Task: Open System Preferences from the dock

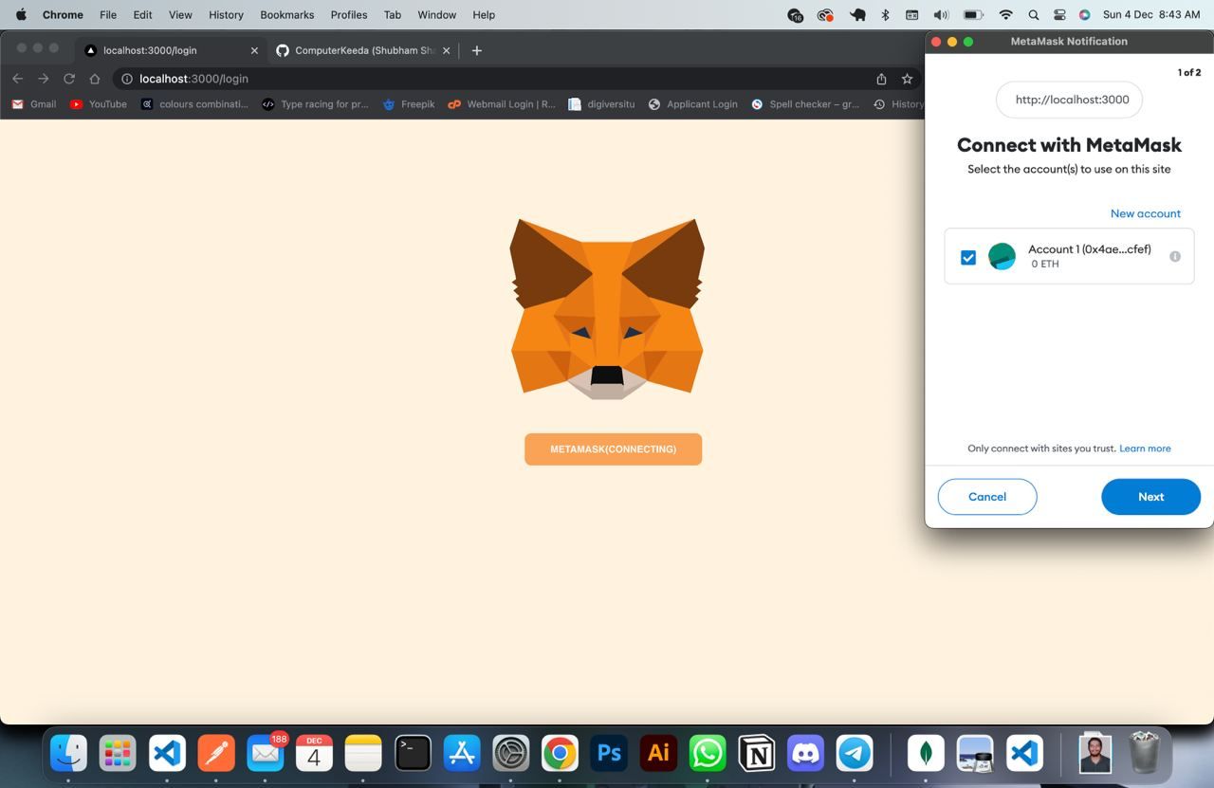Action: pyautogui.click(x=511, y=753)
